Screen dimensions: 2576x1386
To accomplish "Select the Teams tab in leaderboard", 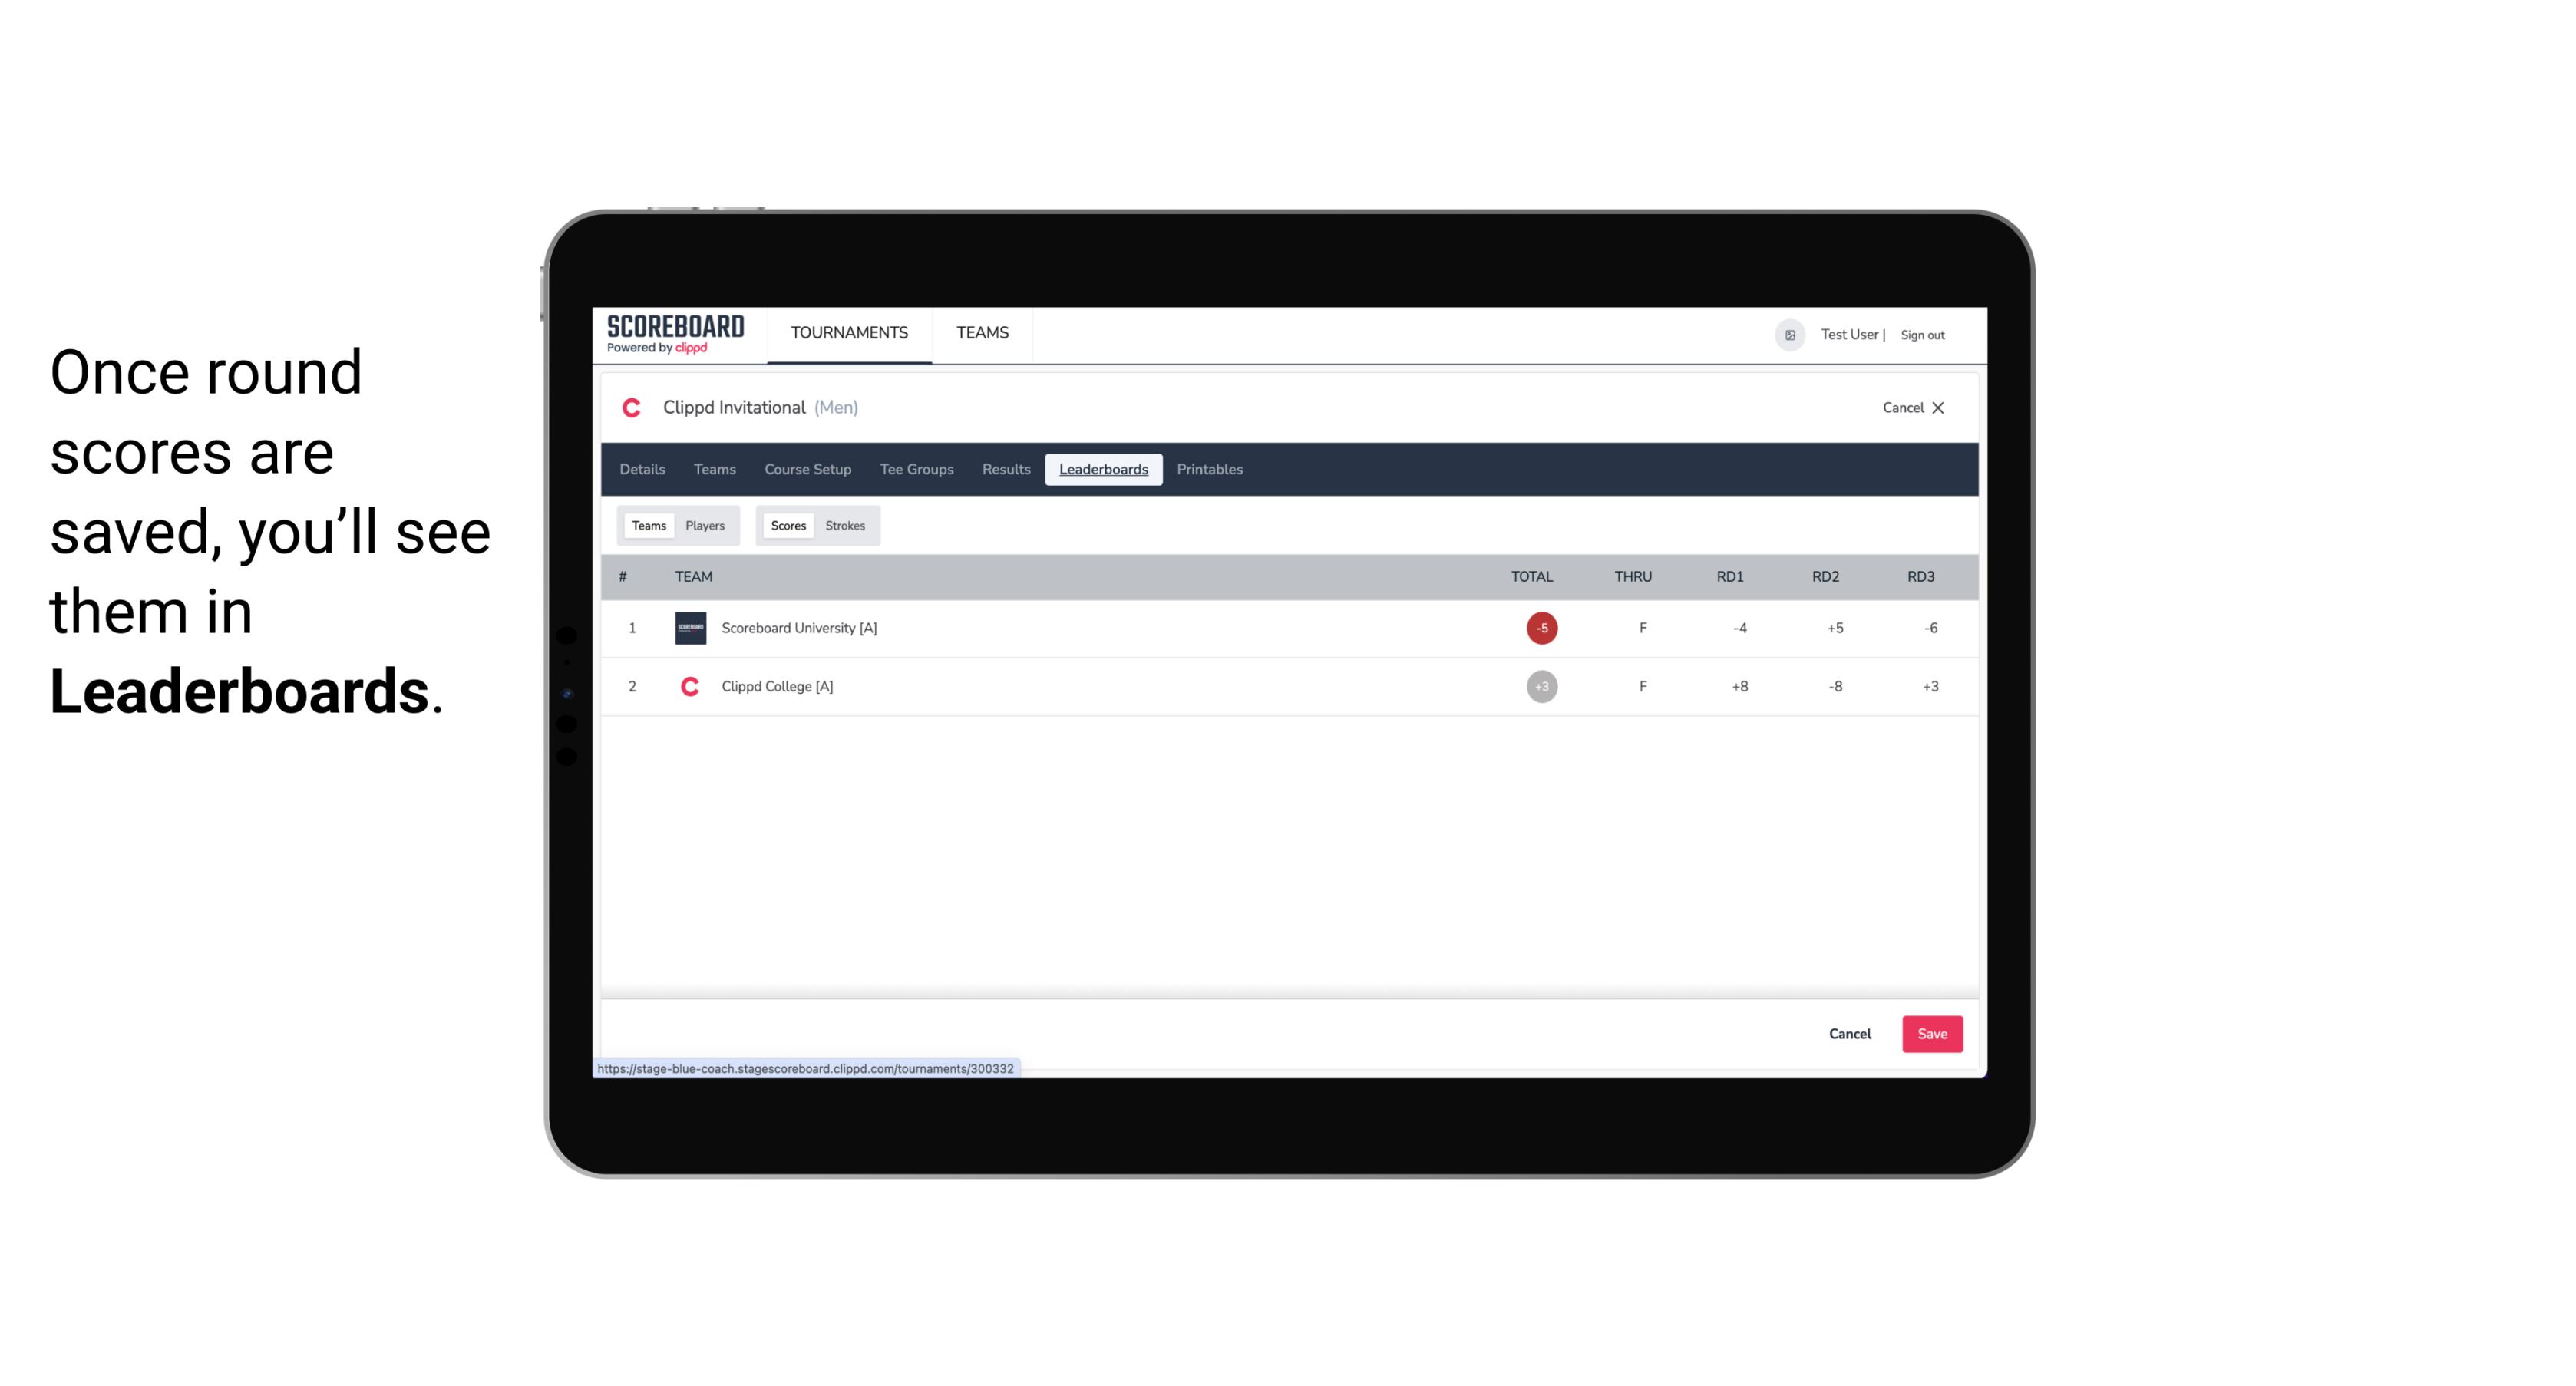I will [x=646, y=524].
